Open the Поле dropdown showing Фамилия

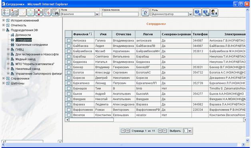point(97,14)
